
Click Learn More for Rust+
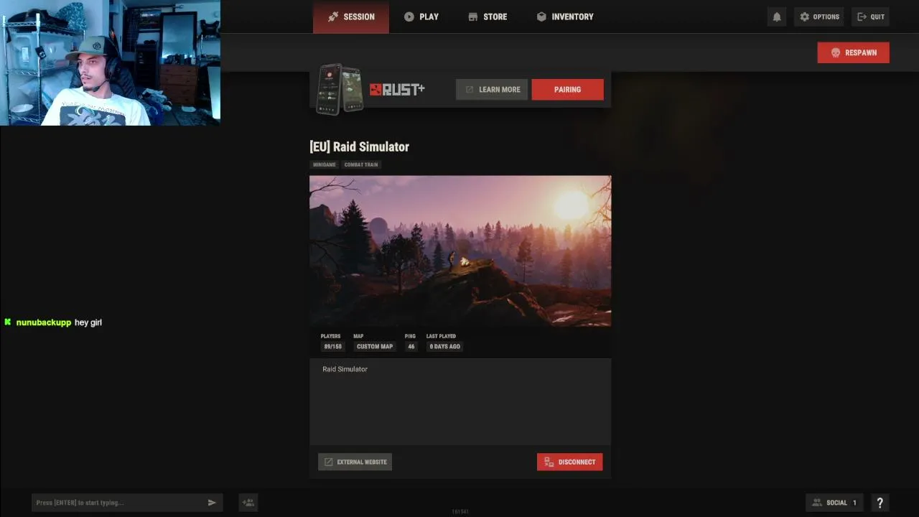[493, 90]
